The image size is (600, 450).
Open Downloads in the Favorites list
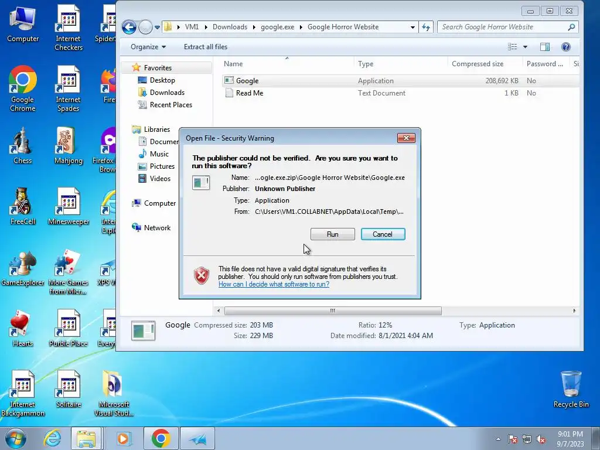[x=167, y=92]
